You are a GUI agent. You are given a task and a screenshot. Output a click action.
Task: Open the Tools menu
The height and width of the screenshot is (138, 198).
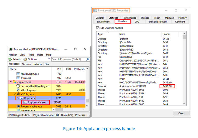click(31, 55)
